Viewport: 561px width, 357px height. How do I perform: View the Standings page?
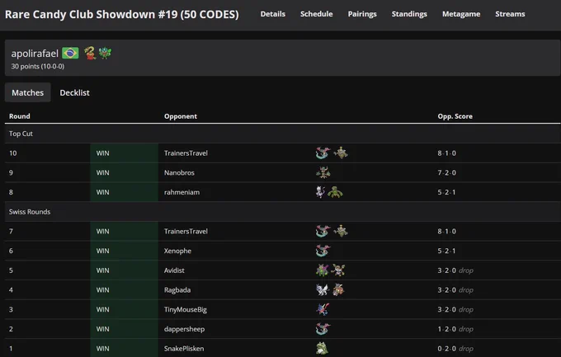(409, 14)
